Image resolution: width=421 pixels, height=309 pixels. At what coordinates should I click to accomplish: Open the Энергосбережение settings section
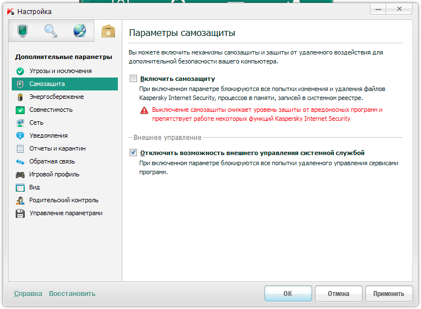(x=65, y=97)
